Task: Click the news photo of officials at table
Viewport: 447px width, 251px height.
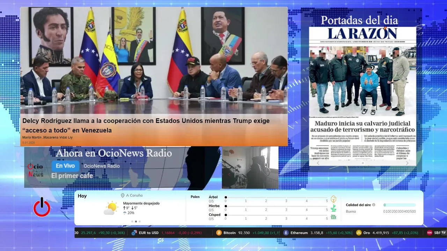Action: pos(154,60)
